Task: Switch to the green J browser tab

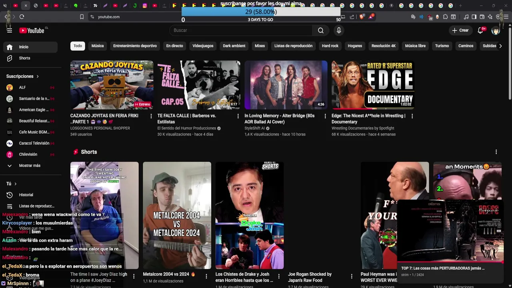Action: click(x=135, y=6)
